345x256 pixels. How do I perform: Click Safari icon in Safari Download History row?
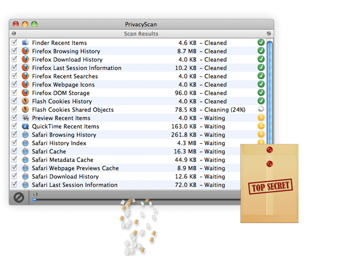pyautogui.click(x=25, y=176)
